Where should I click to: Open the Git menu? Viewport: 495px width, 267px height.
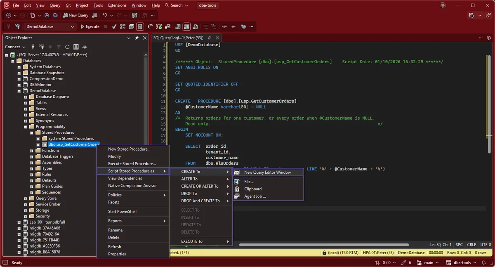tap(68, 5)
